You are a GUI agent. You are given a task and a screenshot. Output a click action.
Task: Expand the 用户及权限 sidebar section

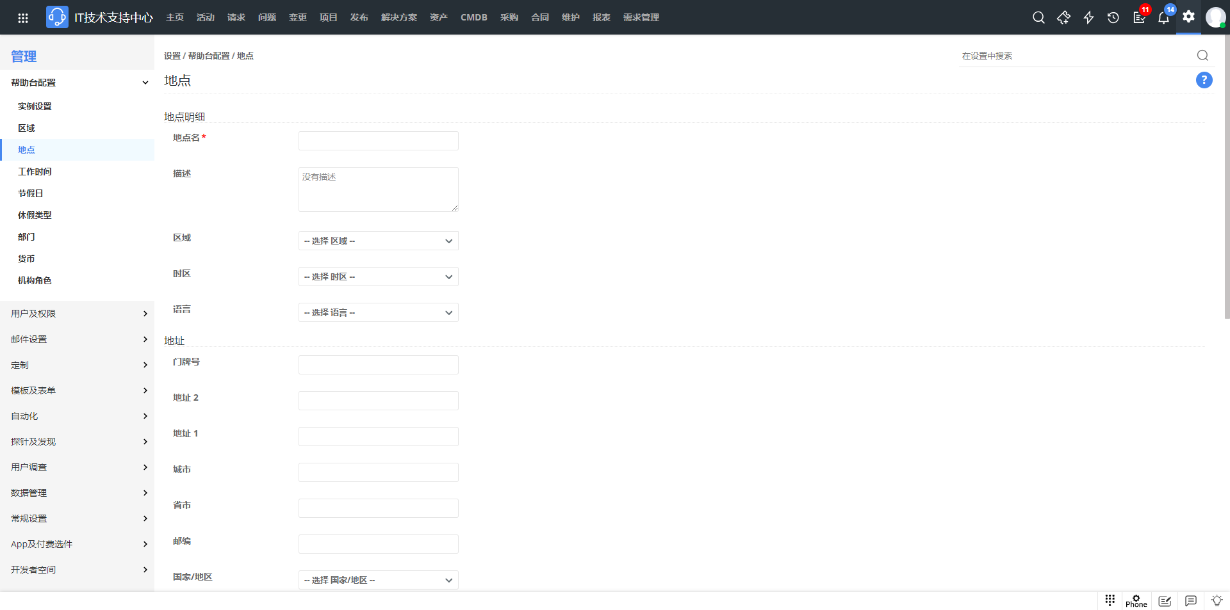77,314
